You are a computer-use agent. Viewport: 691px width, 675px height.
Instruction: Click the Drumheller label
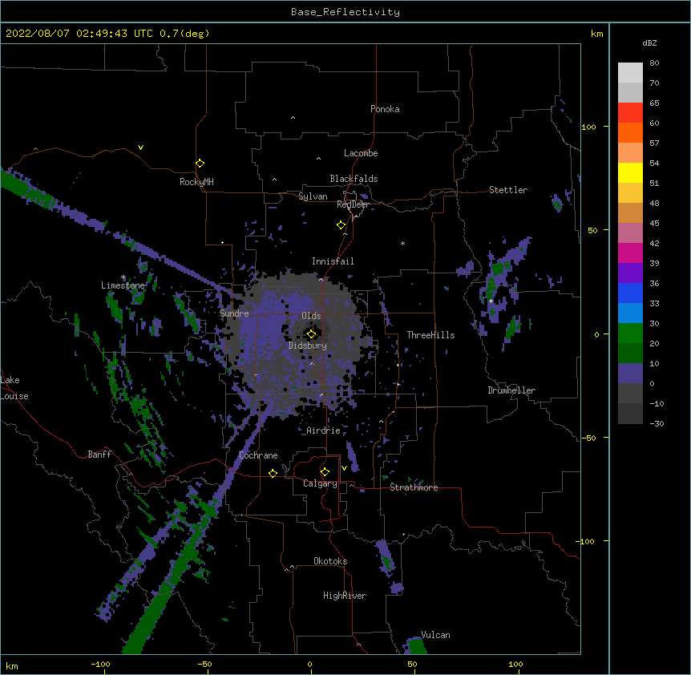click(511, 390)
